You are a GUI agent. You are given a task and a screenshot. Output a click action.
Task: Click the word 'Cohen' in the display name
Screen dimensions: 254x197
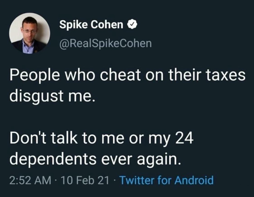pos(107,25)
